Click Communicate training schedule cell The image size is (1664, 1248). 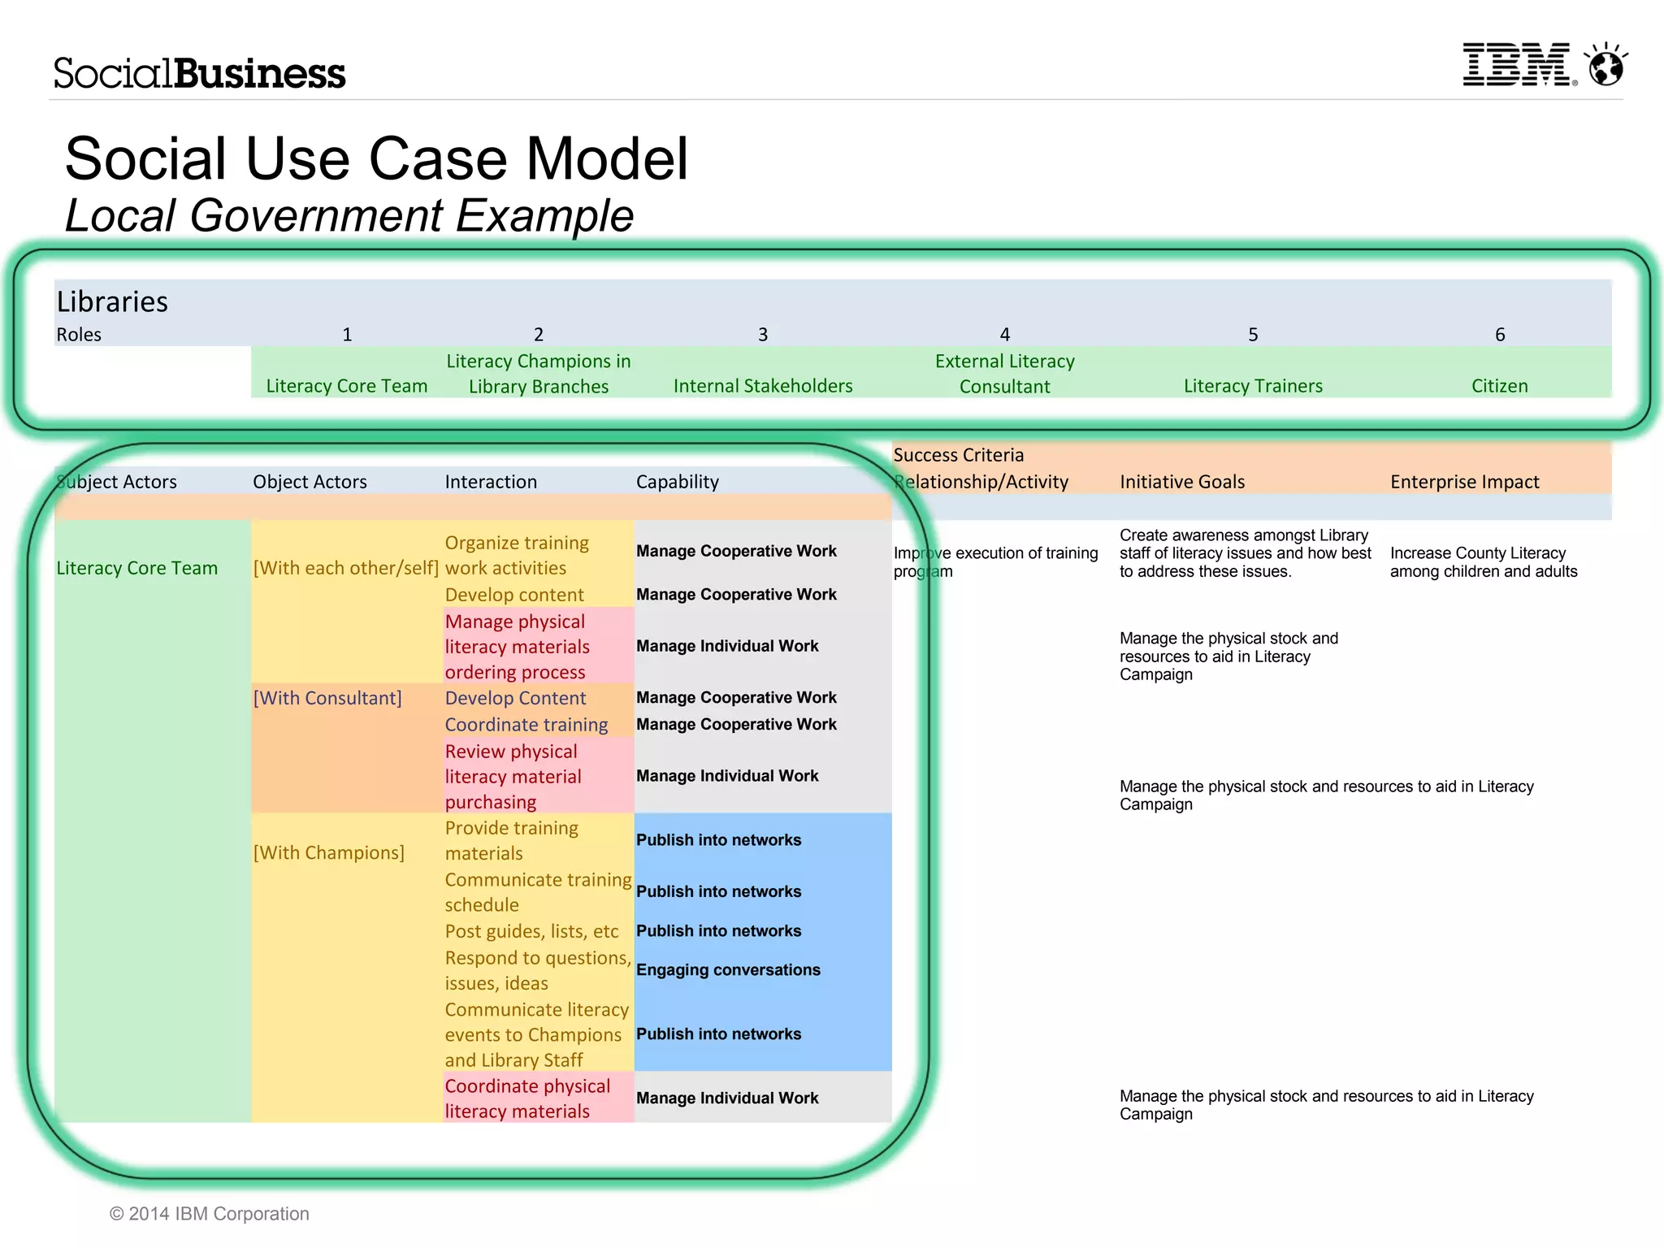[538, 892]
